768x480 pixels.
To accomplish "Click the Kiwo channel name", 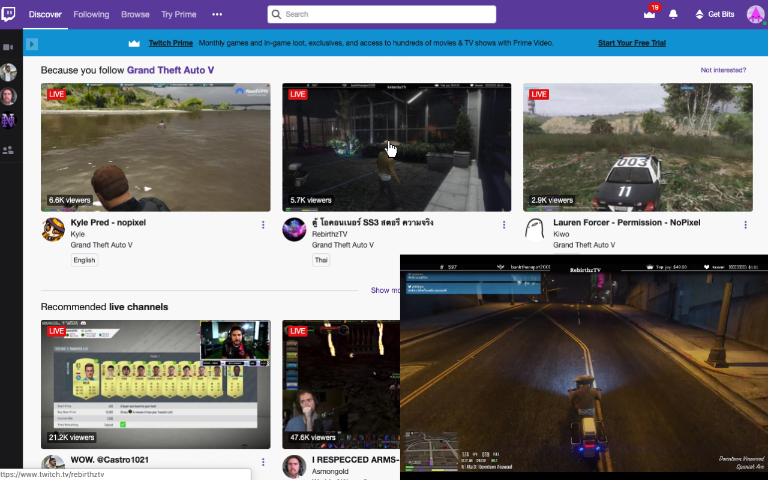I will coord(561,234).
